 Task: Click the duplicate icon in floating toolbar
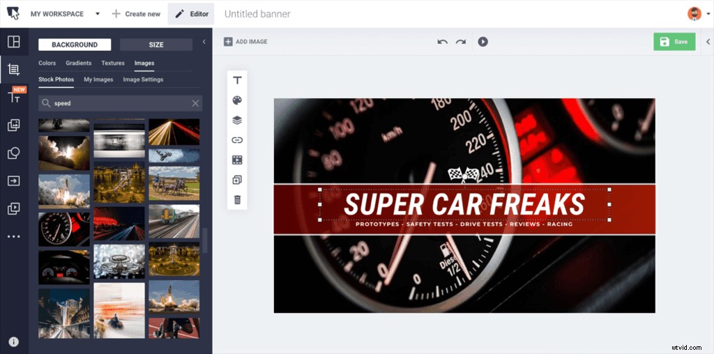tap(237, 180)
